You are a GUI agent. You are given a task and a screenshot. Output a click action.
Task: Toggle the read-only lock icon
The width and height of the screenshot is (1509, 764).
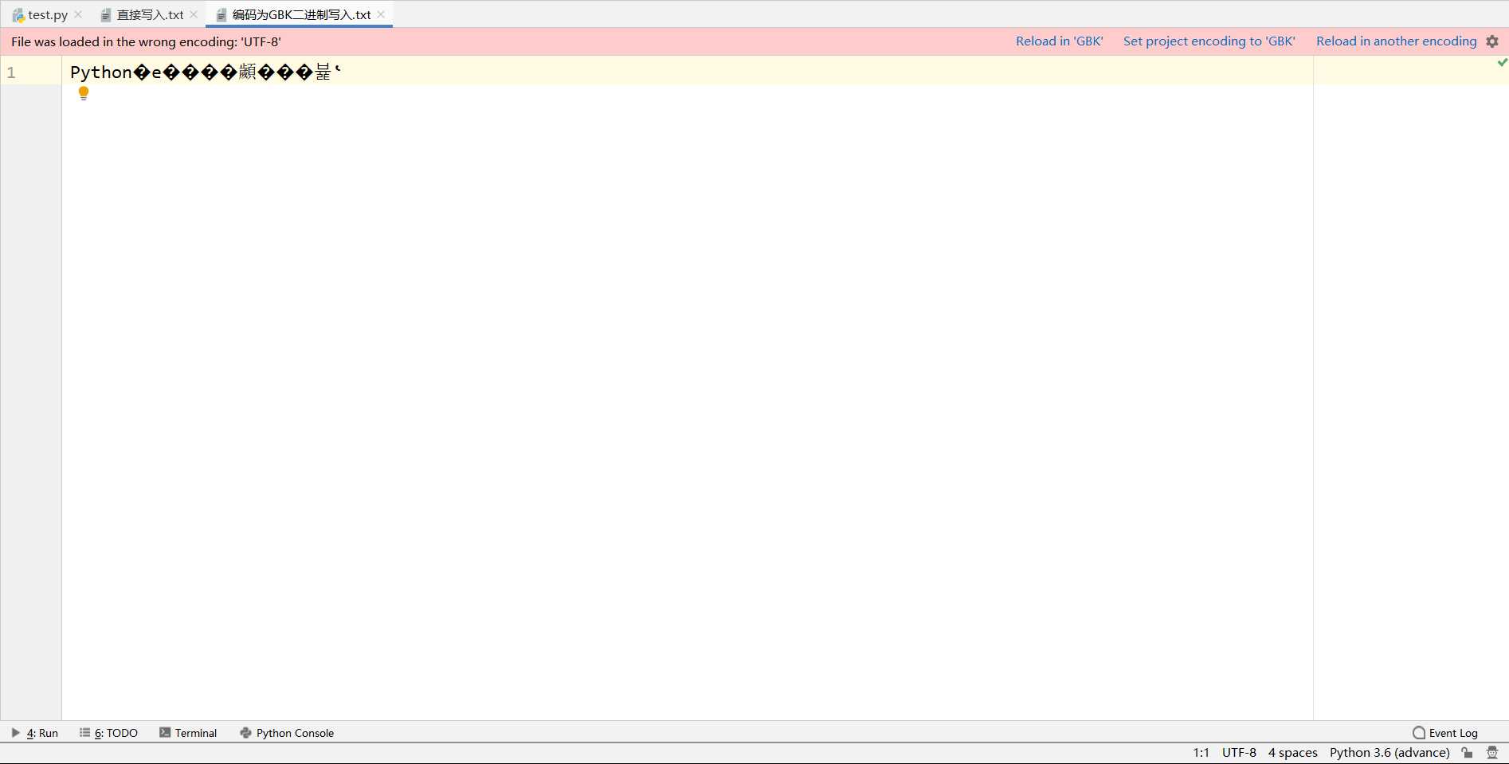click(1468, 753)
